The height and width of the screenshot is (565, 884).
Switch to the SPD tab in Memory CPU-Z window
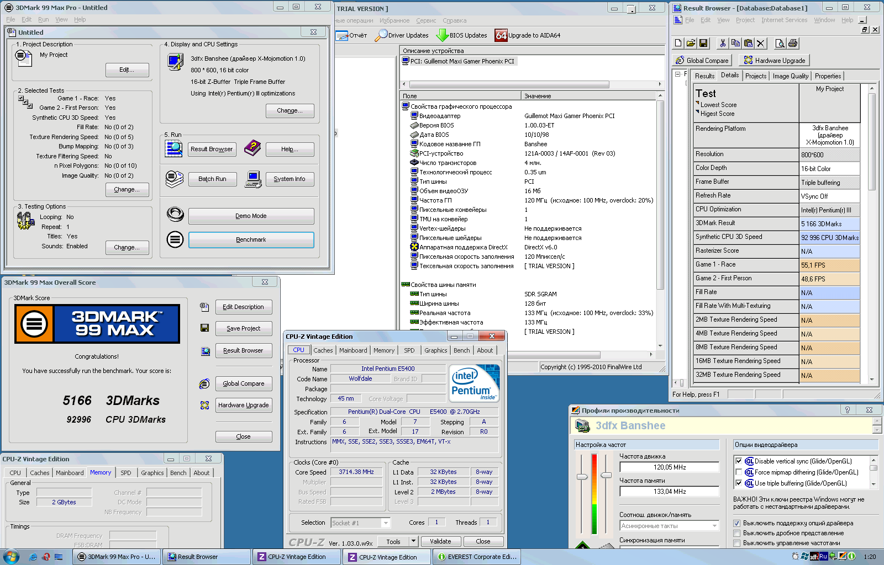coord(126,473)
